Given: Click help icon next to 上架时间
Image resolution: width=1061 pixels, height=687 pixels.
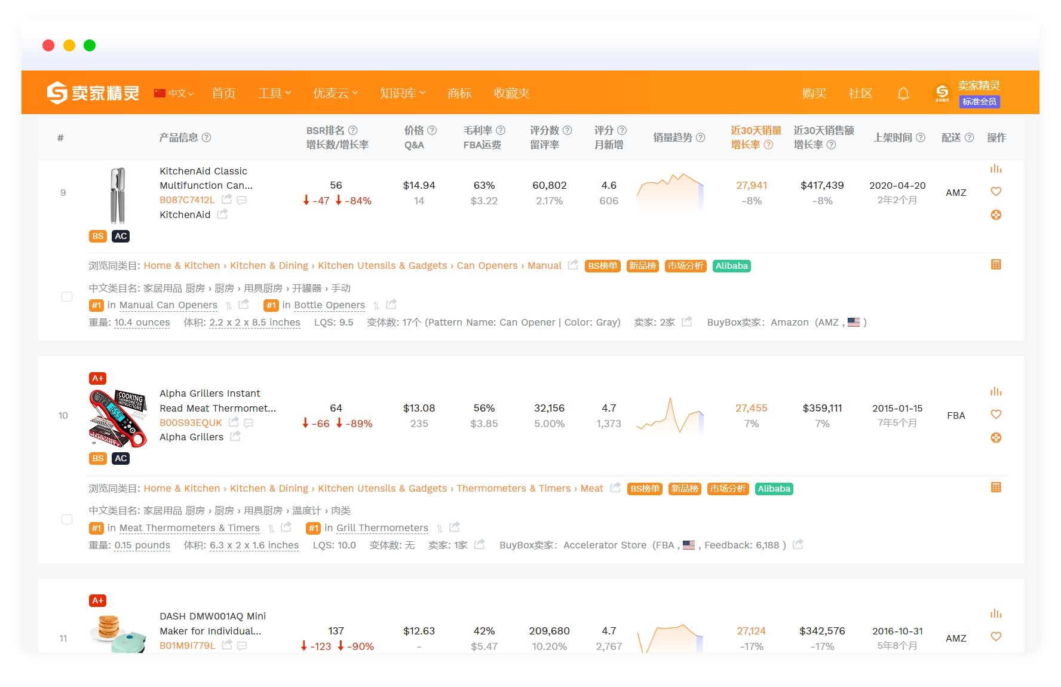Looking at the screenshot, I should [x=920, y=137].
